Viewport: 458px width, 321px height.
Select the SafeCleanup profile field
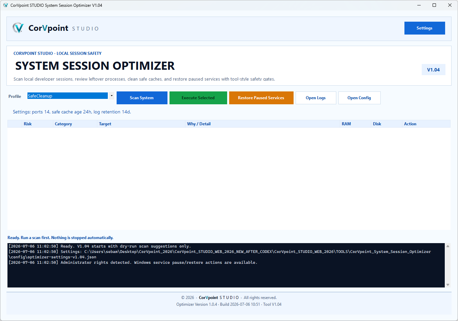pyautogui.click(x=67, y=96)
